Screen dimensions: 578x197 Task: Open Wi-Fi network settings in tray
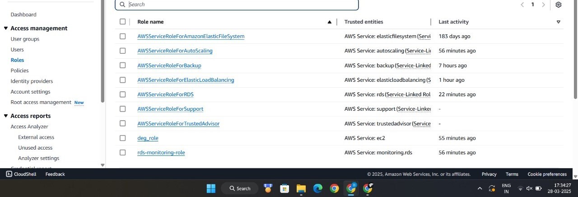pyautogui.click(x=520, y=188)
